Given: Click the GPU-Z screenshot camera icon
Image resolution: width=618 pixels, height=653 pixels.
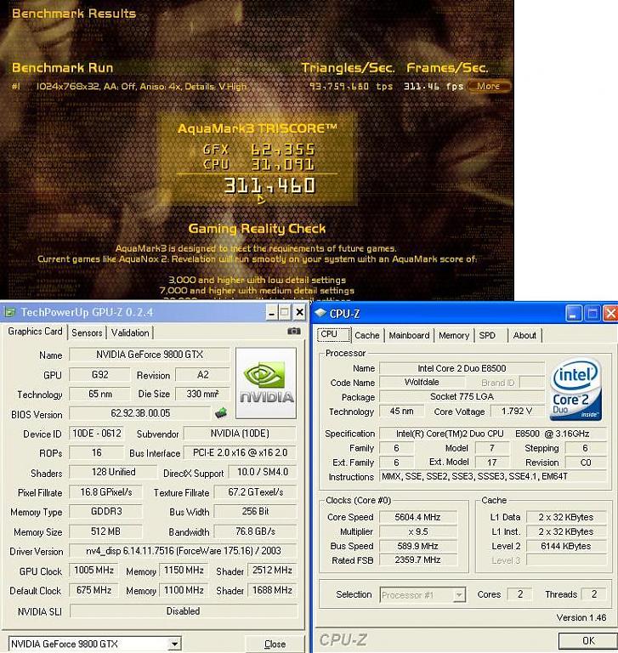Looking at the screenshot, I should coord(294,332).
